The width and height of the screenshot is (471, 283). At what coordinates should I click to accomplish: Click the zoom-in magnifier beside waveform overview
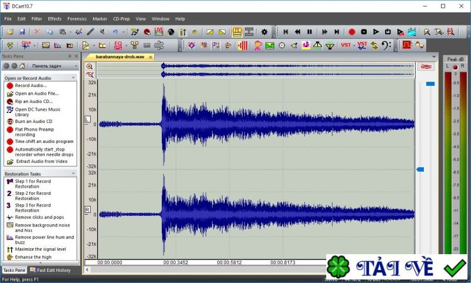tap(90, 66)
